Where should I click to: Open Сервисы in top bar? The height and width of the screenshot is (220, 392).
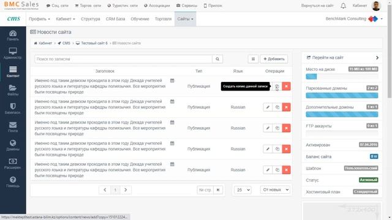coord(186,5)
